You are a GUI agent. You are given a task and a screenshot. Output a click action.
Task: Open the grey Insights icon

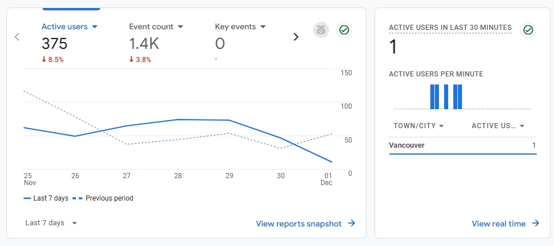(x=321, y=30)
